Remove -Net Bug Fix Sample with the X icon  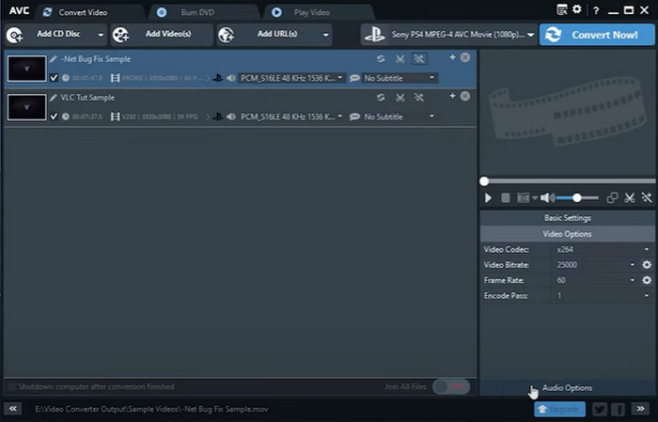(x=465, y=57)
